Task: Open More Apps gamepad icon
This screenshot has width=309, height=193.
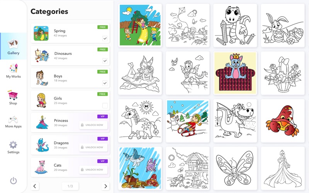Action: 13,119
